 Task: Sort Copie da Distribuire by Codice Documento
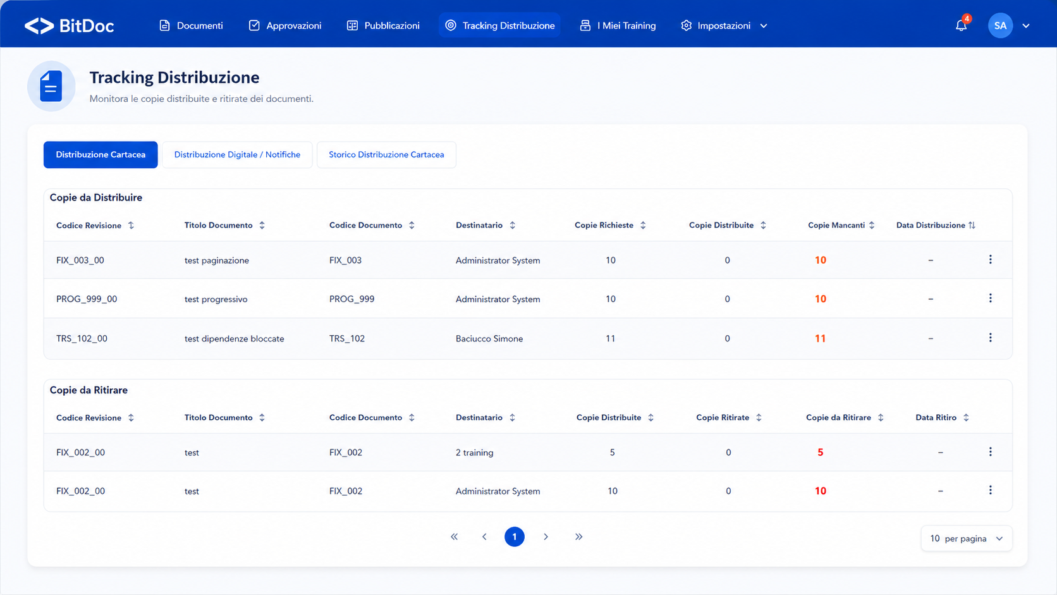pos(412,226)
